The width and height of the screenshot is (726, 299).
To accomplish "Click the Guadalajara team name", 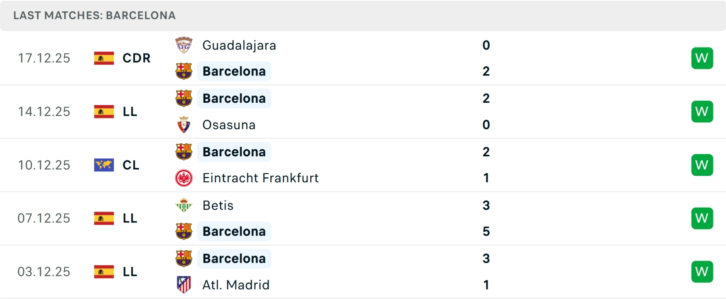I will point(239,45).
